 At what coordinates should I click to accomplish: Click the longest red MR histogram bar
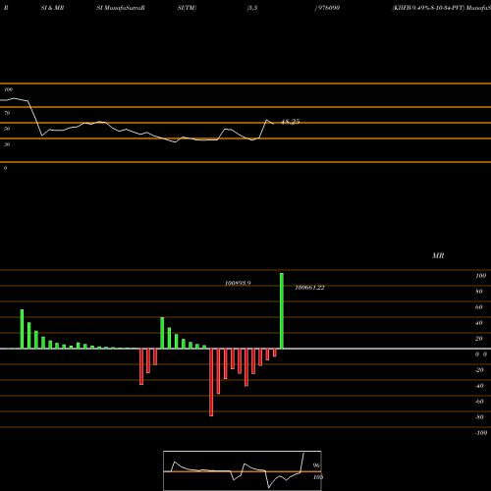click(x=211, y=382)
